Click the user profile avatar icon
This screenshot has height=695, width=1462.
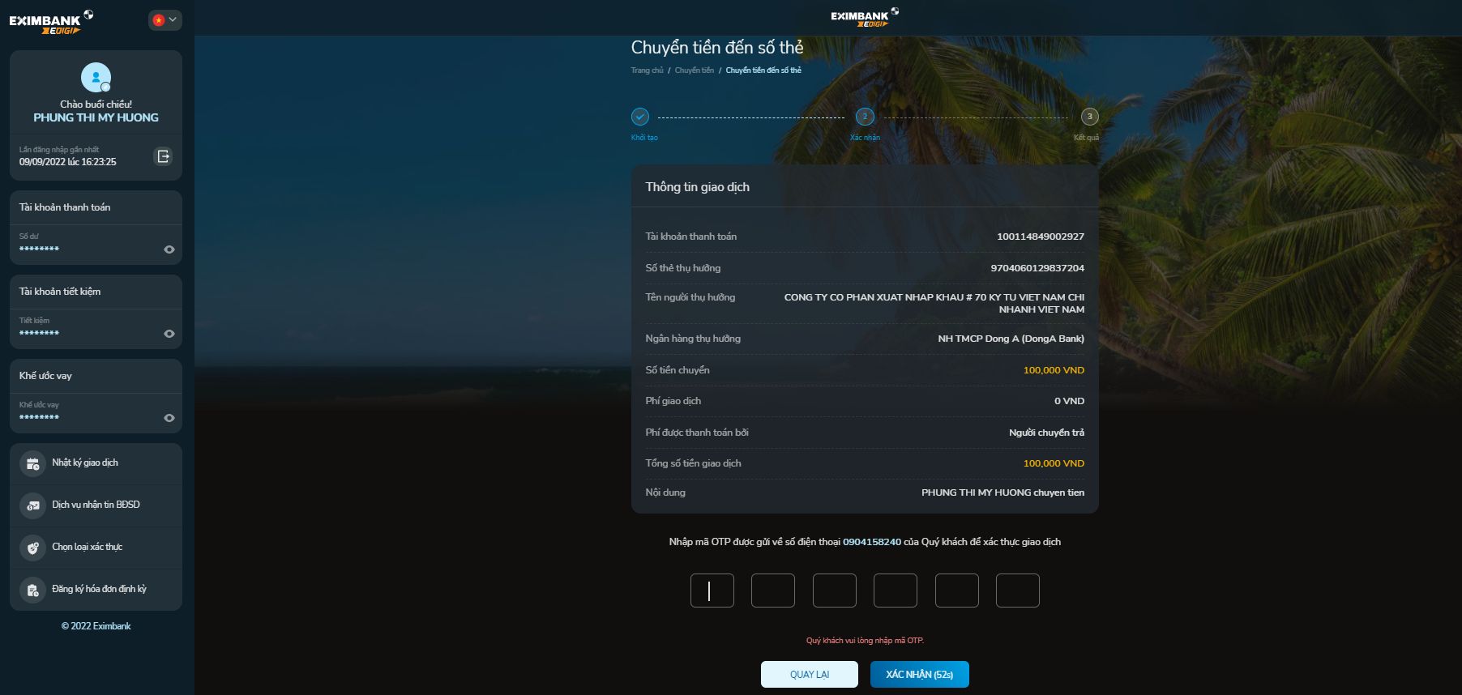[x=96, y=78]
